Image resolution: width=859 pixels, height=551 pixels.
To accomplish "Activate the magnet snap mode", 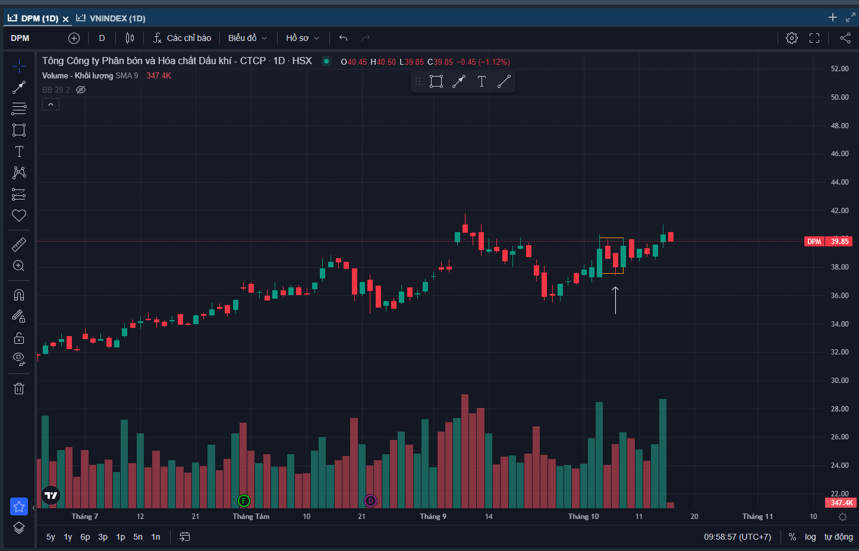I will coord(19,295).
